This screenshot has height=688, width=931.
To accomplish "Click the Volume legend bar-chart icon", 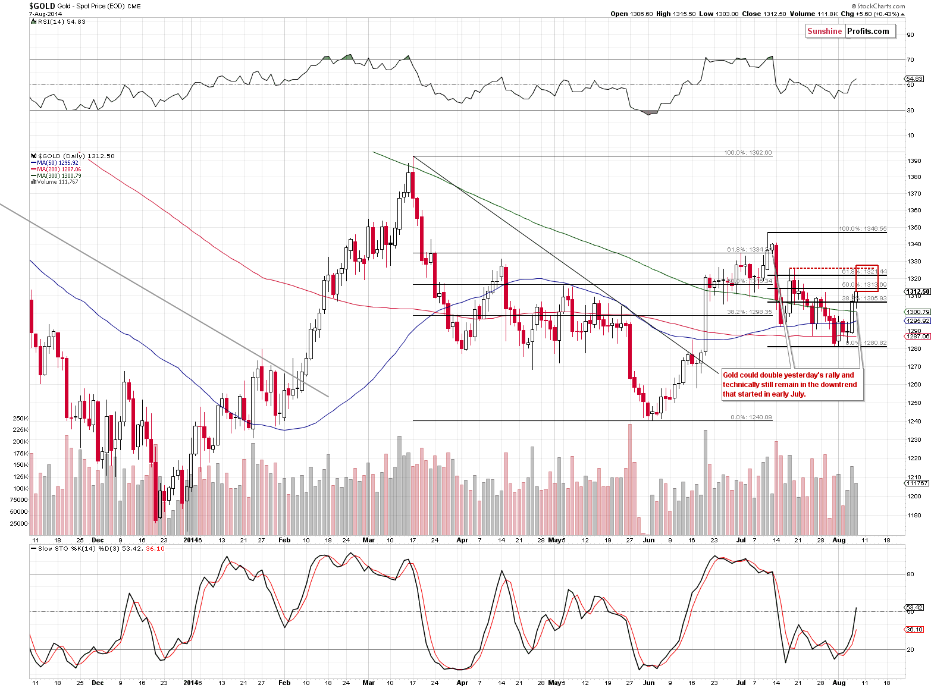I will 33,182.
